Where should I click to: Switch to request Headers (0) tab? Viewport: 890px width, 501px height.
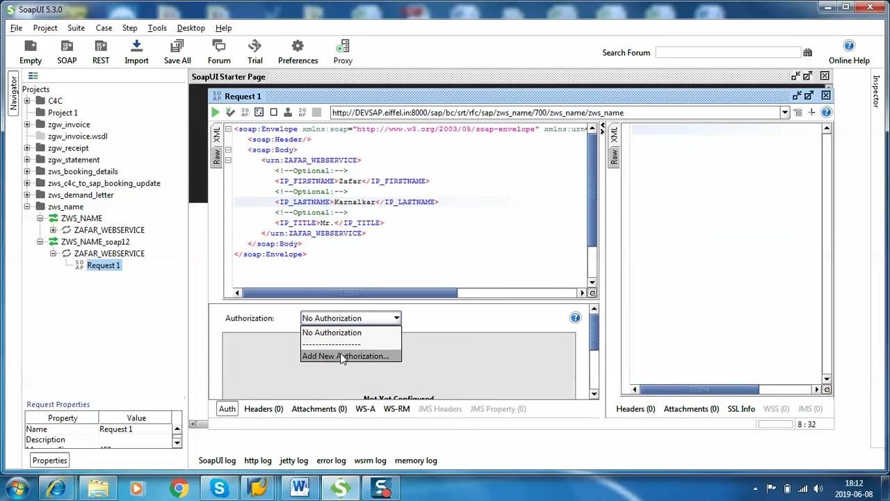[264, 408]
